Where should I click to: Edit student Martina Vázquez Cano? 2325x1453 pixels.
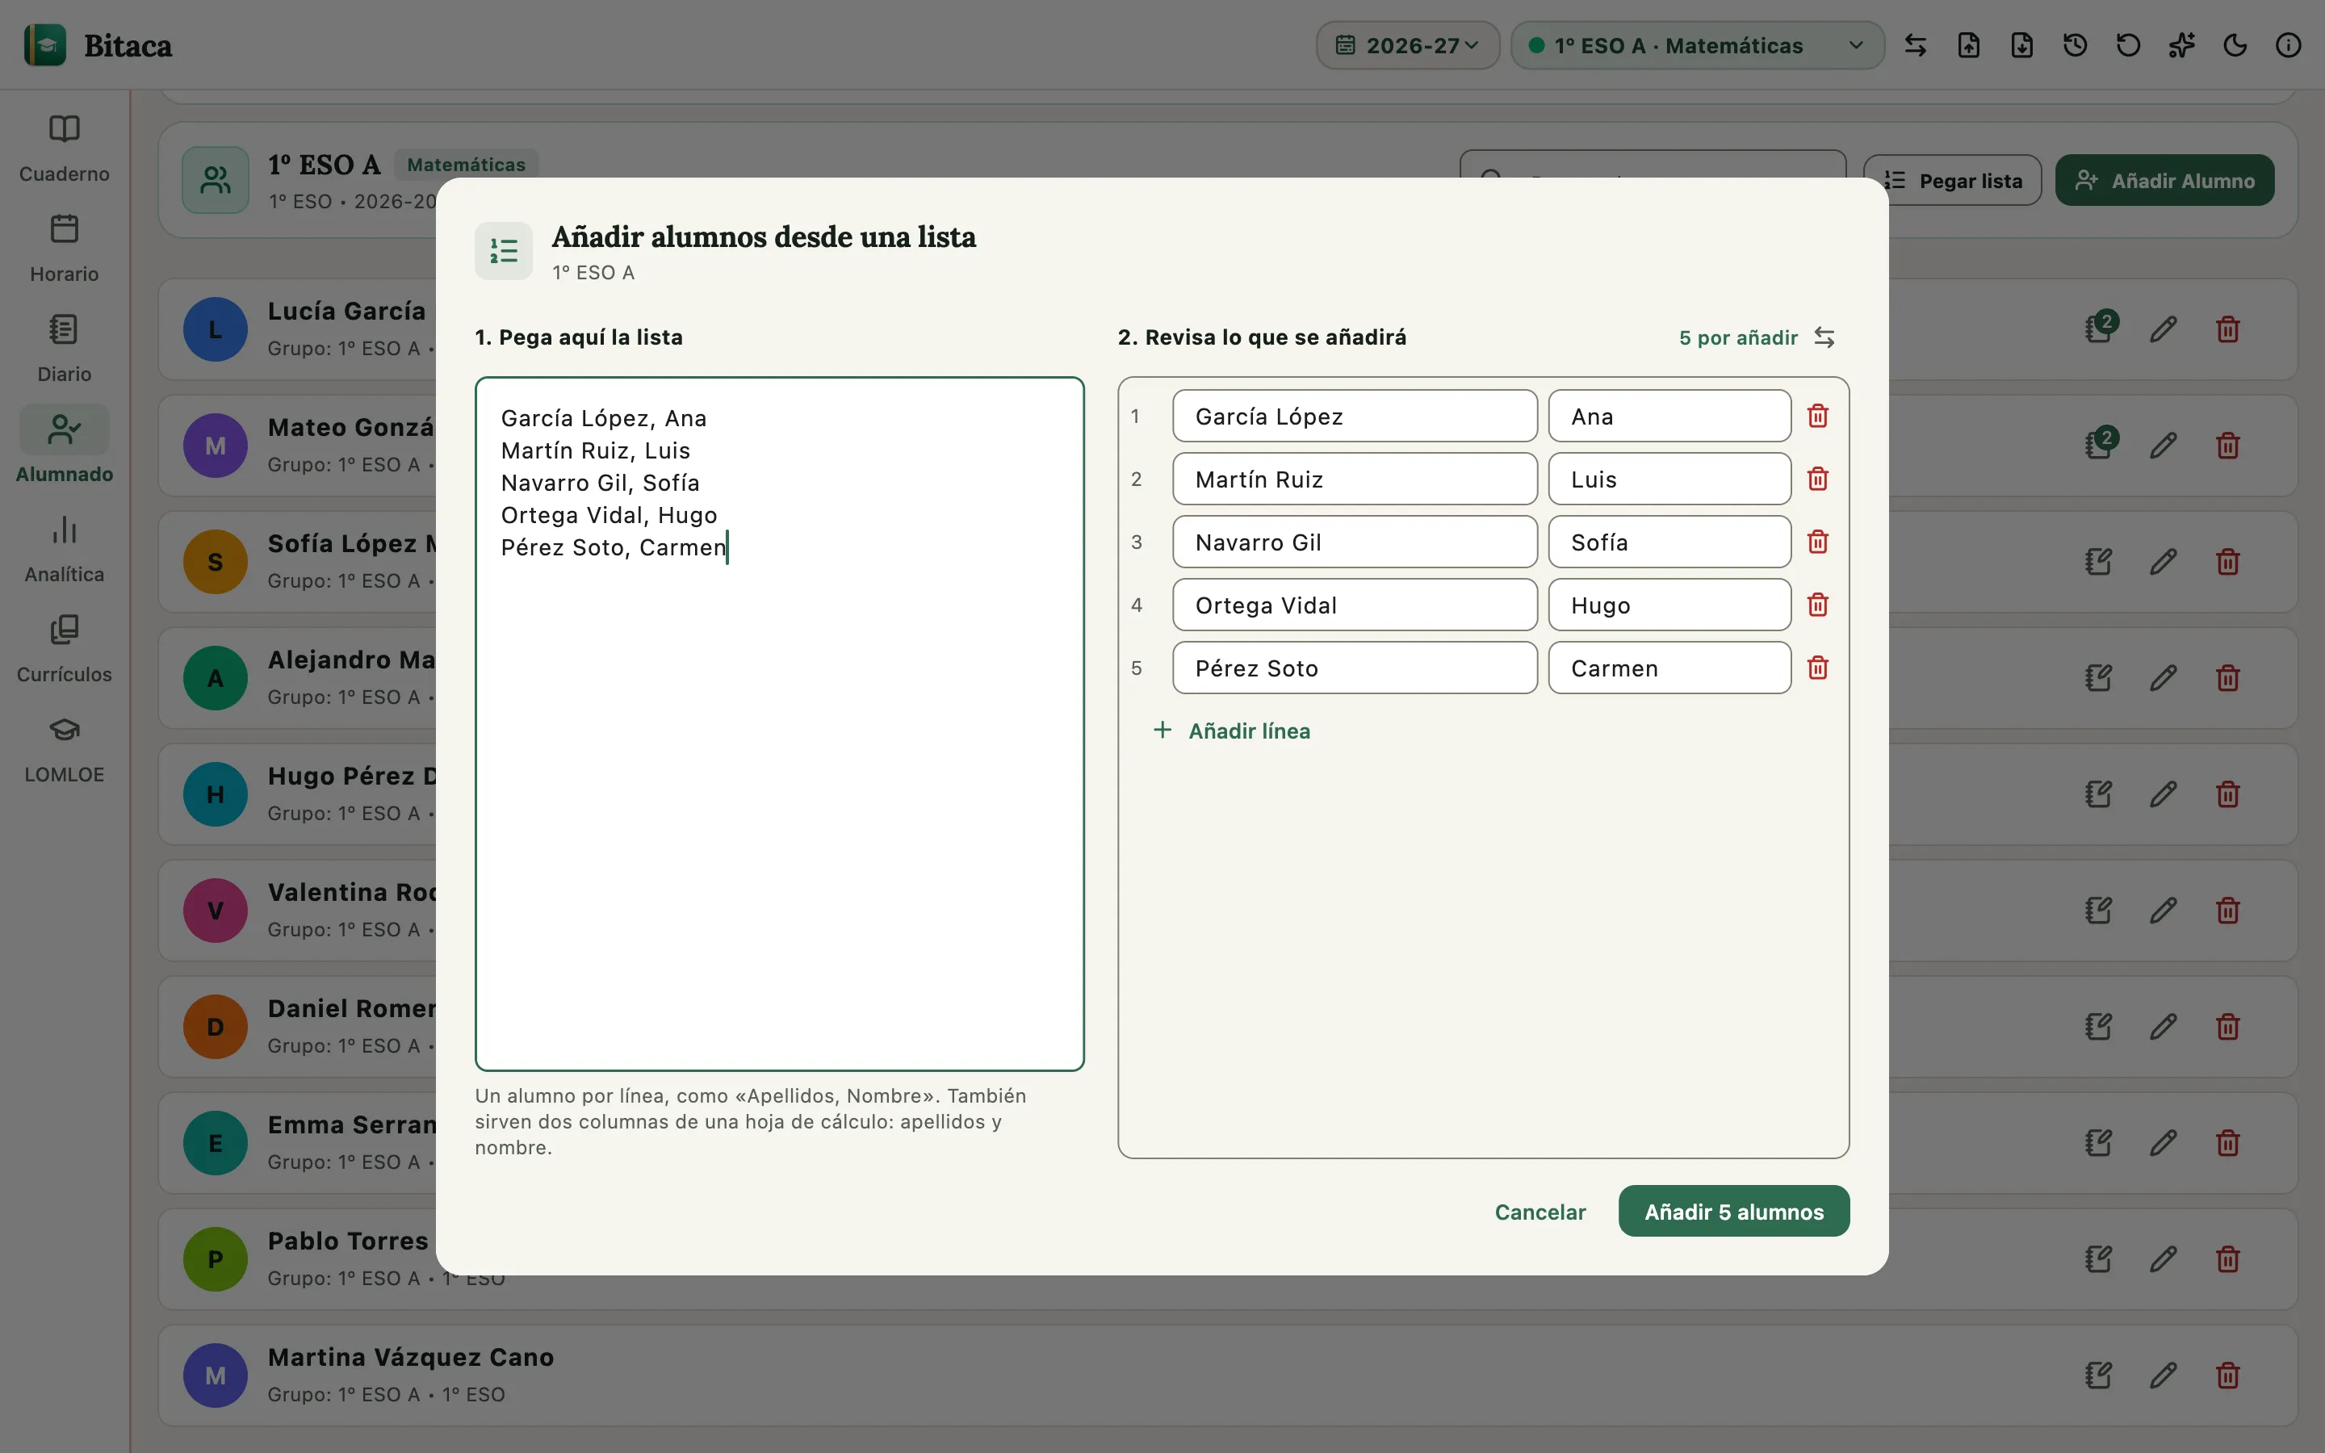[x=2163, y=1376]
